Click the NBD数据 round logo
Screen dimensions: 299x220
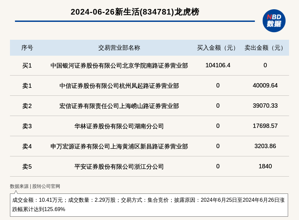coord(274,21)
